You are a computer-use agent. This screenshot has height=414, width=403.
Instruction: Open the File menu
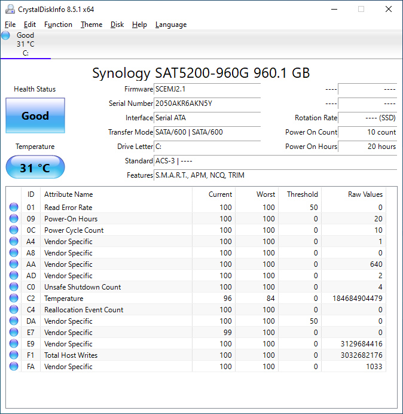(x=10, y=25)
